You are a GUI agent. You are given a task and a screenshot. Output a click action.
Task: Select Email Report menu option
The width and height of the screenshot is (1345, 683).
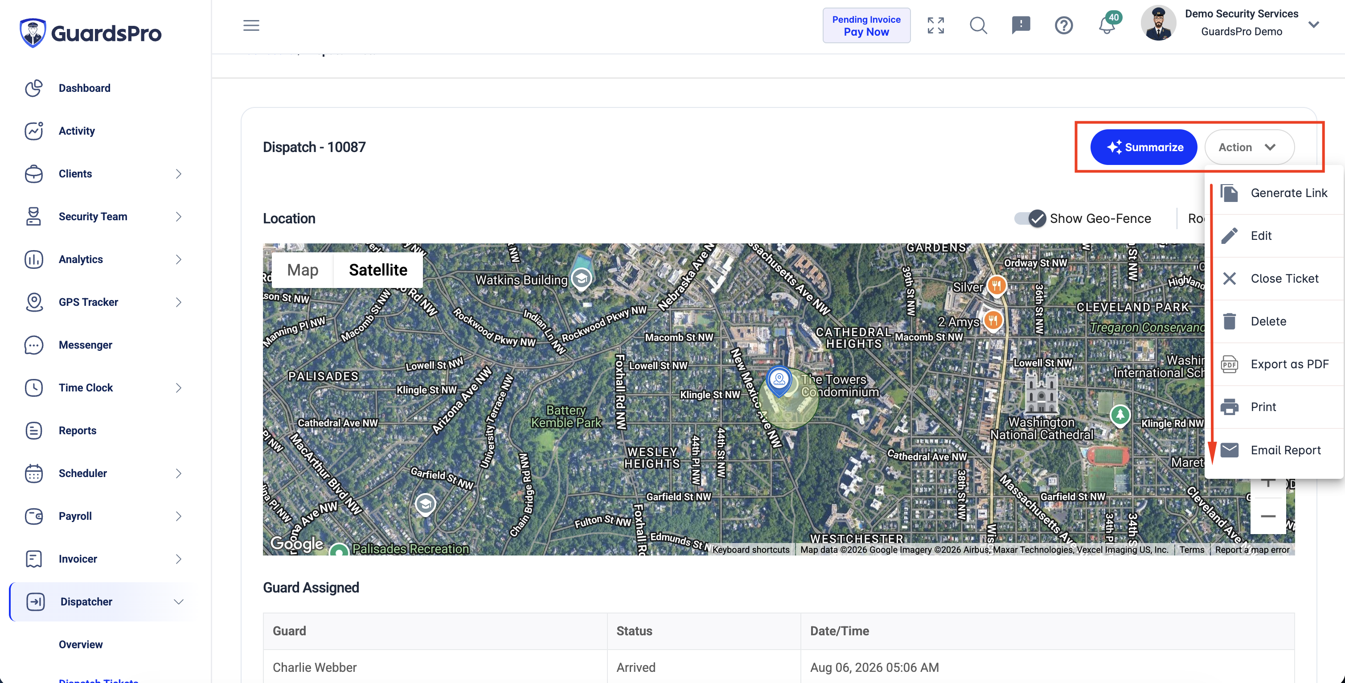1274,450
